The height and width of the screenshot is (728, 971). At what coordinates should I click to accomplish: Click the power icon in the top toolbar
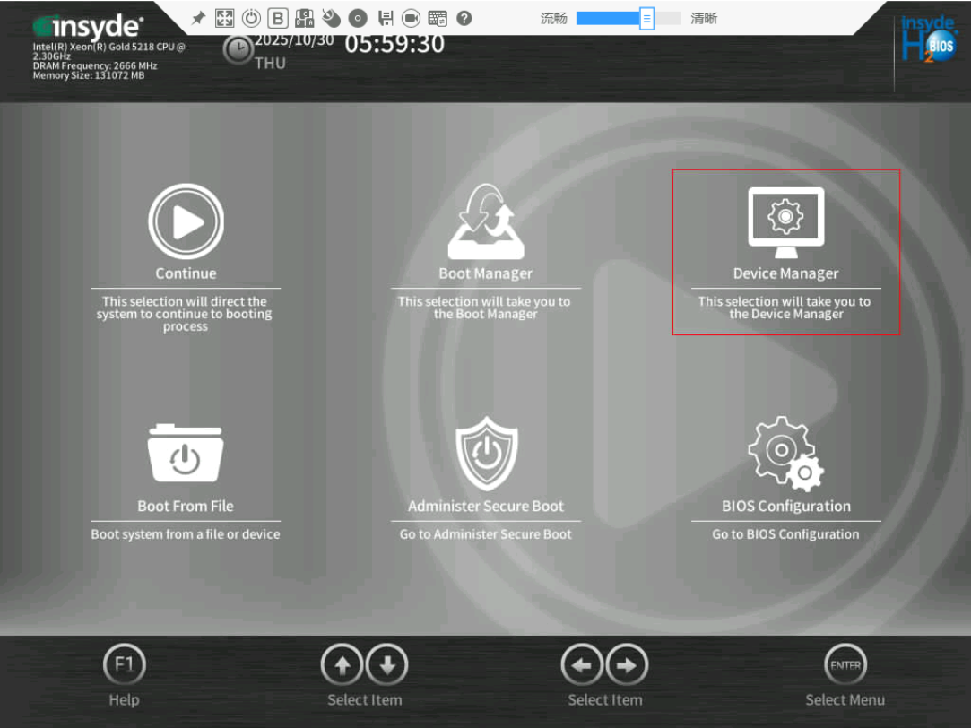point(251,18)
